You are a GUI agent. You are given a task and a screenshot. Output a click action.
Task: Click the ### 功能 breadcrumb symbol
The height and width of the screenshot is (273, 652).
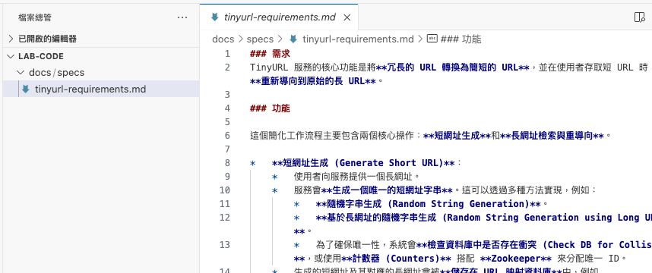pyautogui.click(x=461, y=39)
